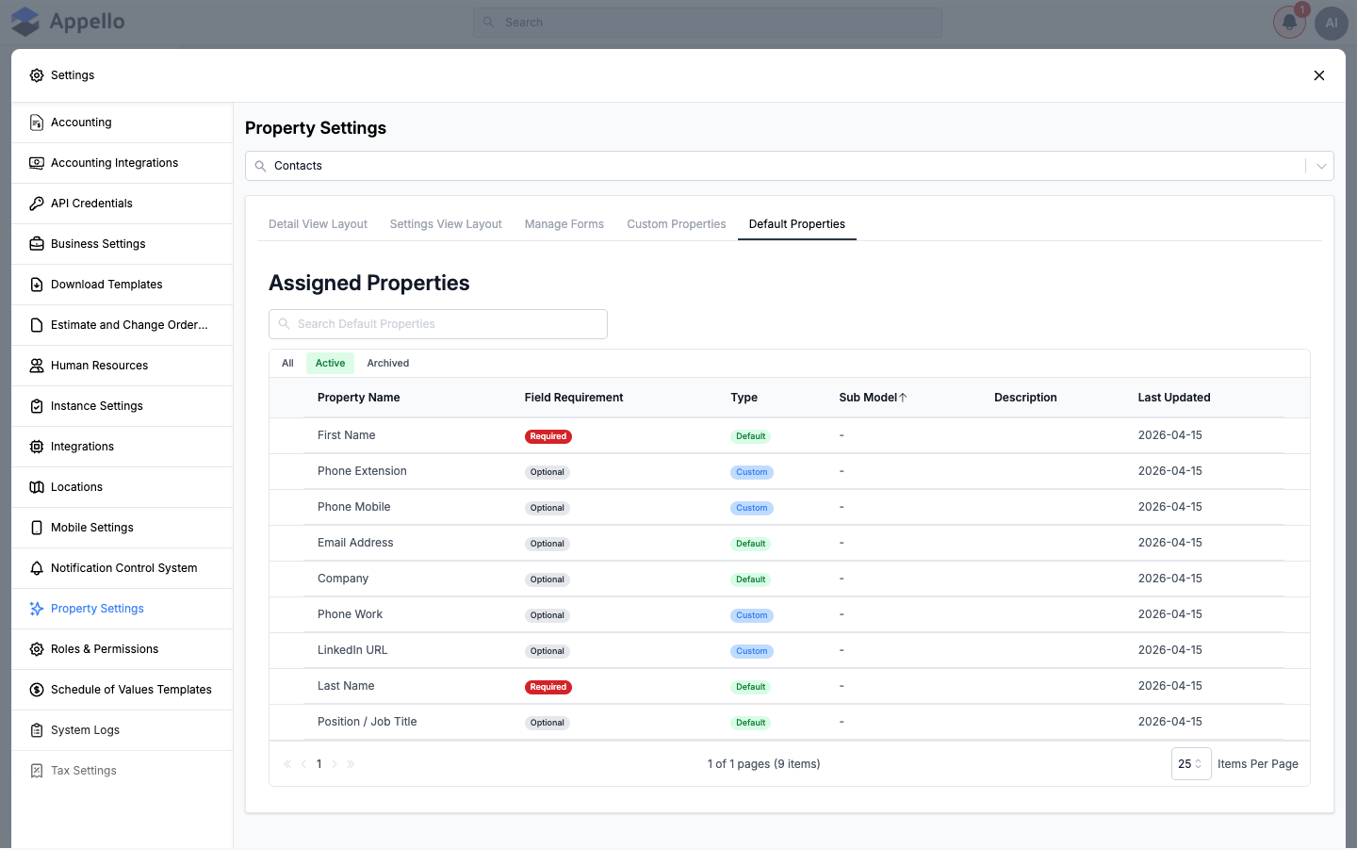Open the Custom Properties tab
The image size is (1357, 865).
(677, 224)
